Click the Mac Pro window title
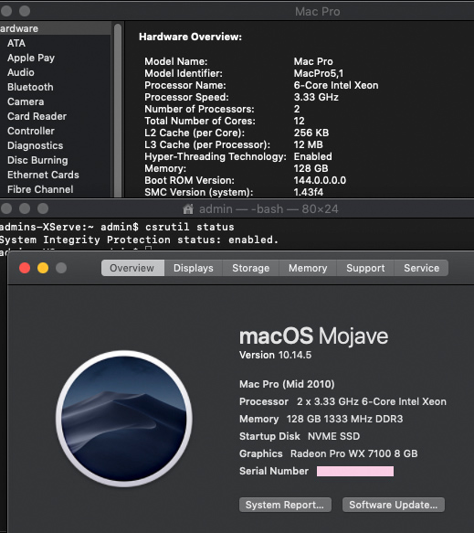The width and height of the screenshot is (474, 533). point(318,12)
